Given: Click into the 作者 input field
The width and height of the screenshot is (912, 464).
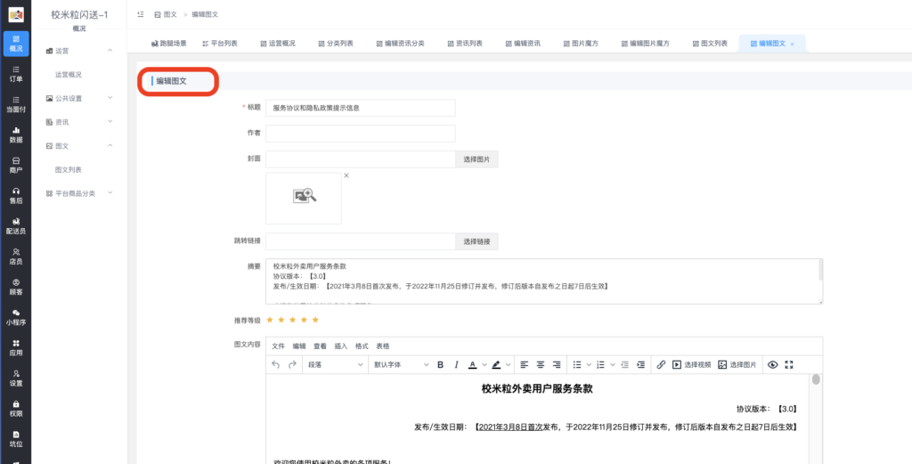Looking at the screenshot, I should pos(361,134).
